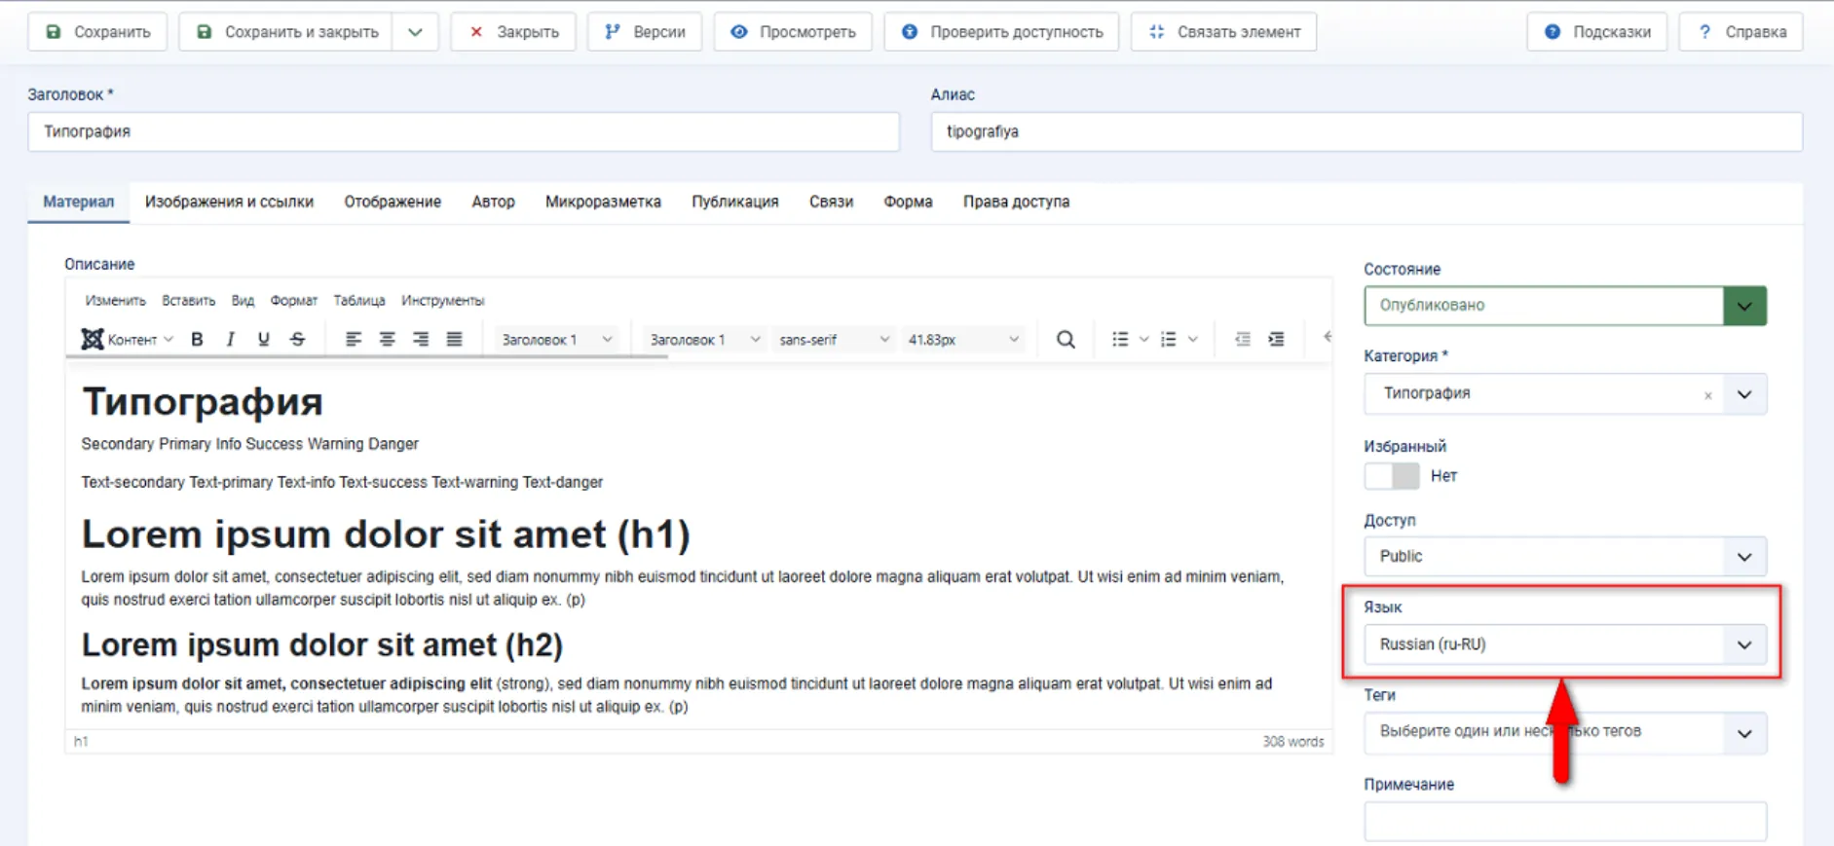The height and width of the screenshot is (846, 1834).
Task: Increase indent of the paragraph
Action: [1276, 339]
